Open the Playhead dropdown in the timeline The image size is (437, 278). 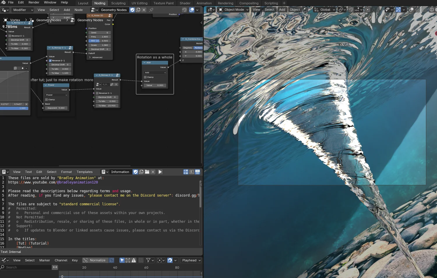[191, 260]
